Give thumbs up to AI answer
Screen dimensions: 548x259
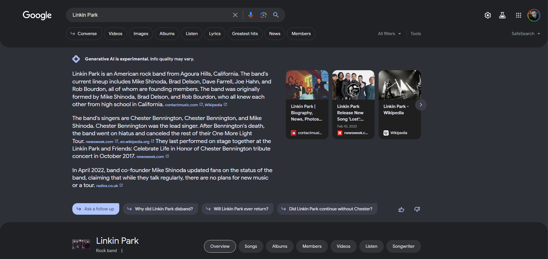tap(401, 210)
